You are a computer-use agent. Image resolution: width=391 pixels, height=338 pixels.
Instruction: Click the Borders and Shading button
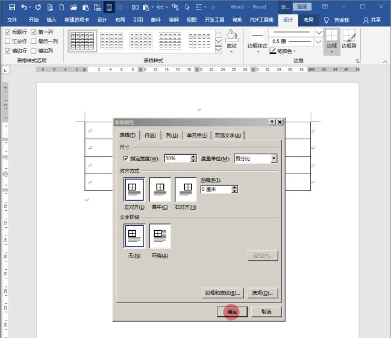pos(222,293)
